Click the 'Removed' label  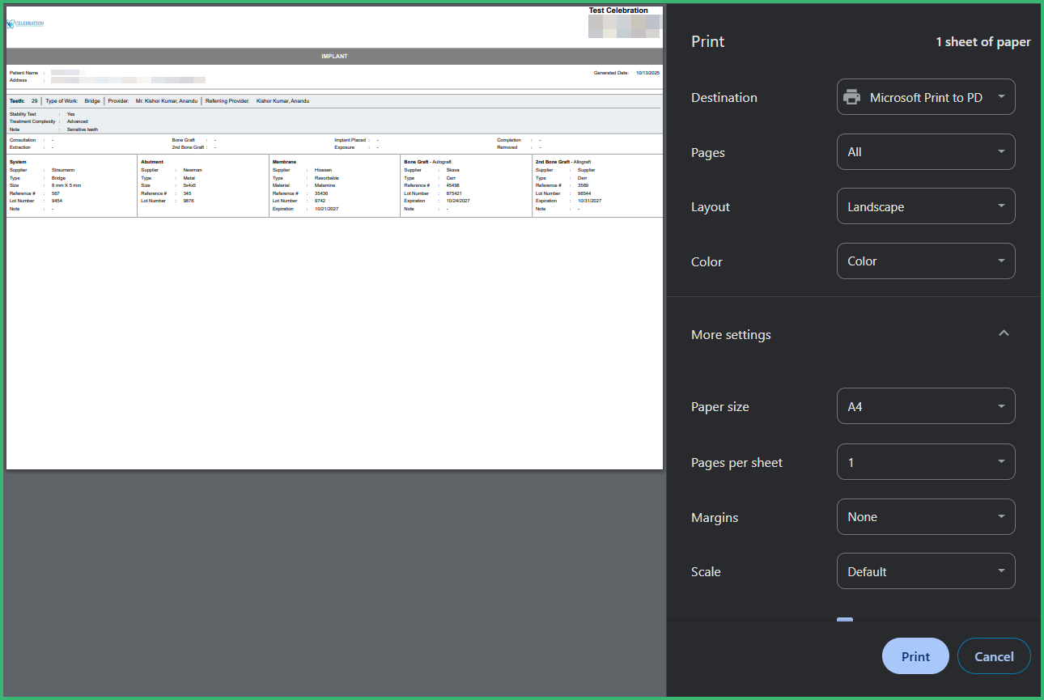(507, 147)
